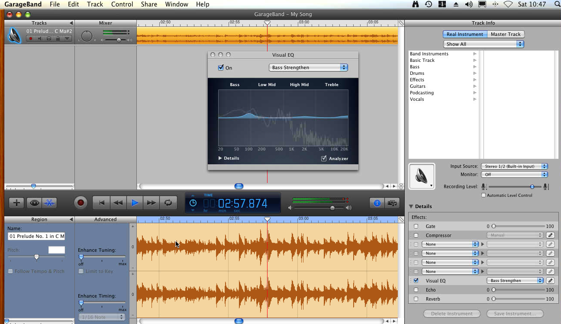Open Bass Strengthen preset dropdown in Visual EQ window
561x324 pixels.
(308, 67)
